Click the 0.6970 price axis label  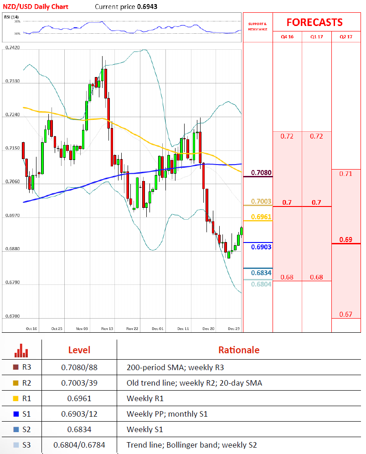(x=12, y=216)
